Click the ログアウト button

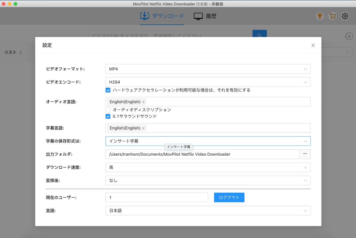(229, 197)
